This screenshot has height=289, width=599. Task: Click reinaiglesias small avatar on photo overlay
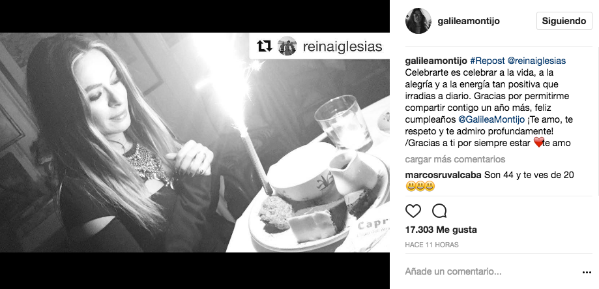click(287, 46)
